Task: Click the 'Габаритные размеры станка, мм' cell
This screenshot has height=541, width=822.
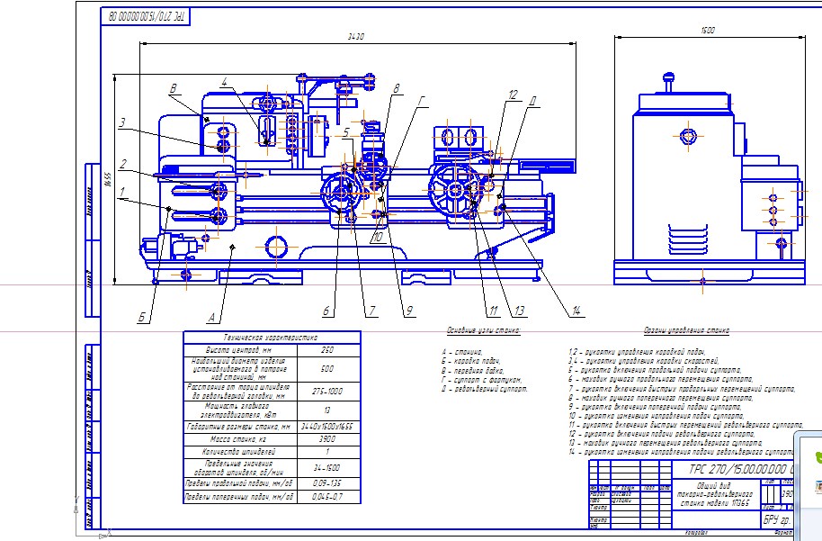Action: 240,428
